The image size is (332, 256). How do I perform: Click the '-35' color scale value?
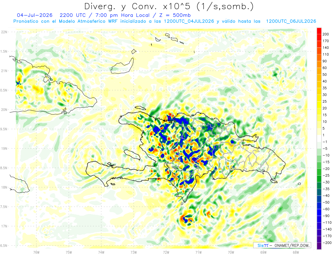[326, 189]
